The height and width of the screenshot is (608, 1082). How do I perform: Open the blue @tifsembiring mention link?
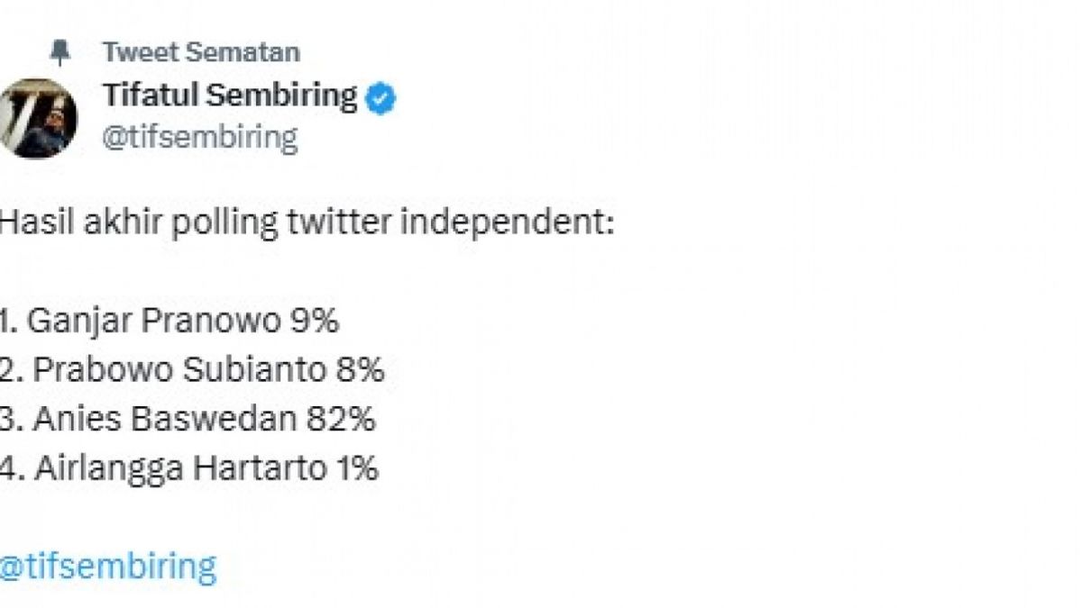click(x=108, y=567)
